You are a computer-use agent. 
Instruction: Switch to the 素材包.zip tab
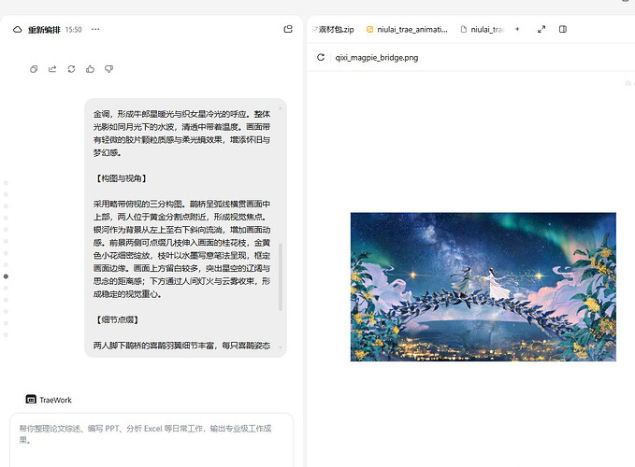click(x=333, y=30)
